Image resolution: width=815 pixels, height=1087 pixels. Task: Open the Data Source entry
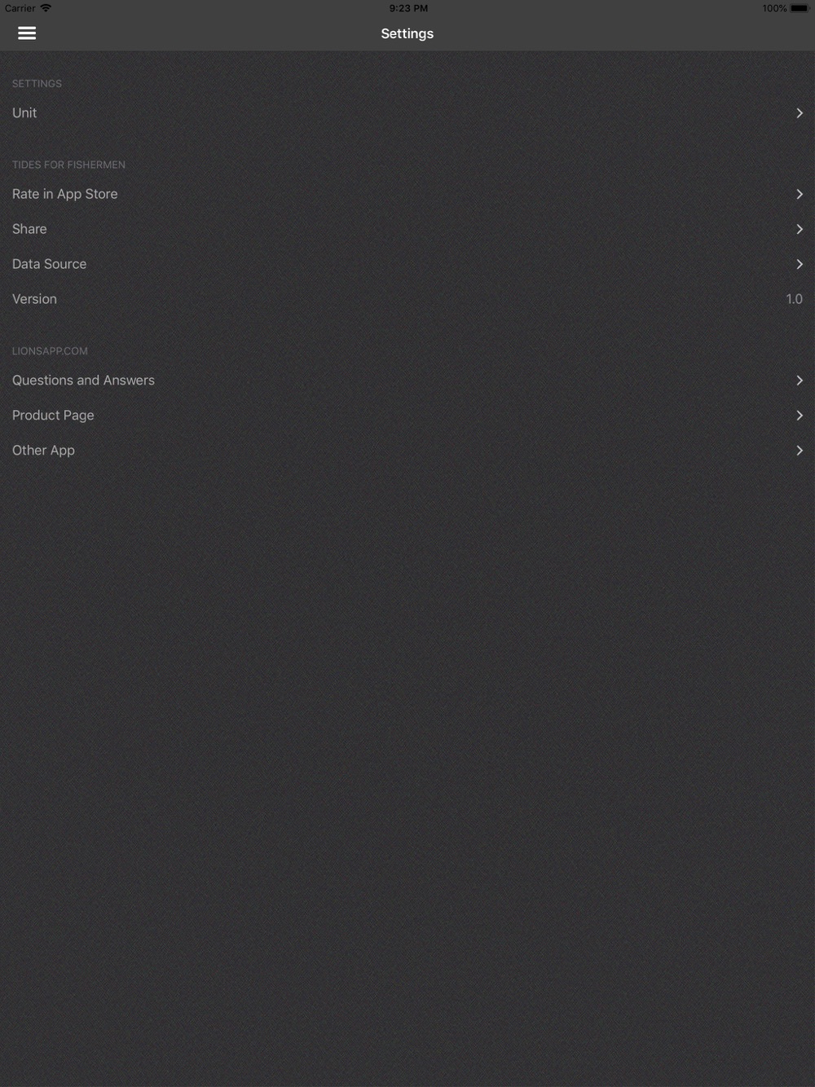click(x=407, y=264)
